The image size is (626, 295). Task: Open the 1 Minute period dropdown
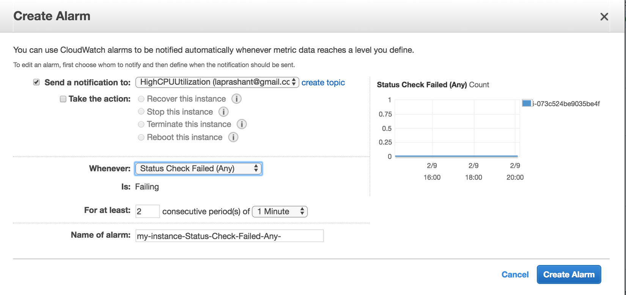[x=280, y=211]
